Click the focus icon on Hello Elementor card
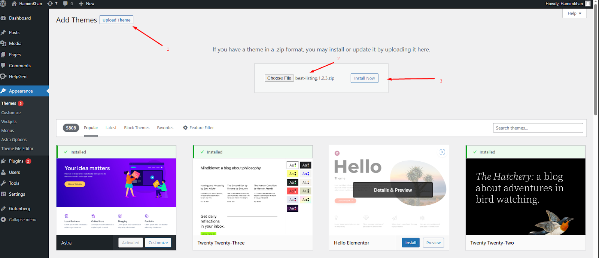Screen dimensions: 599x258 point(442,152)
